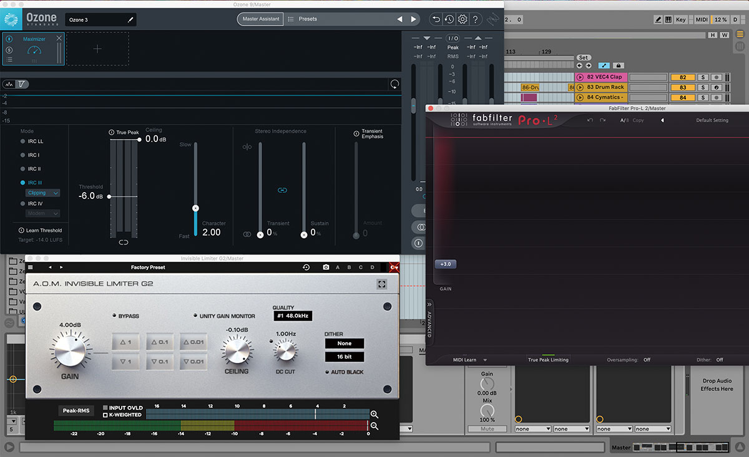Zoom out the lower Invisible Limiter meter
749x457 pixels.
[374, 426]
